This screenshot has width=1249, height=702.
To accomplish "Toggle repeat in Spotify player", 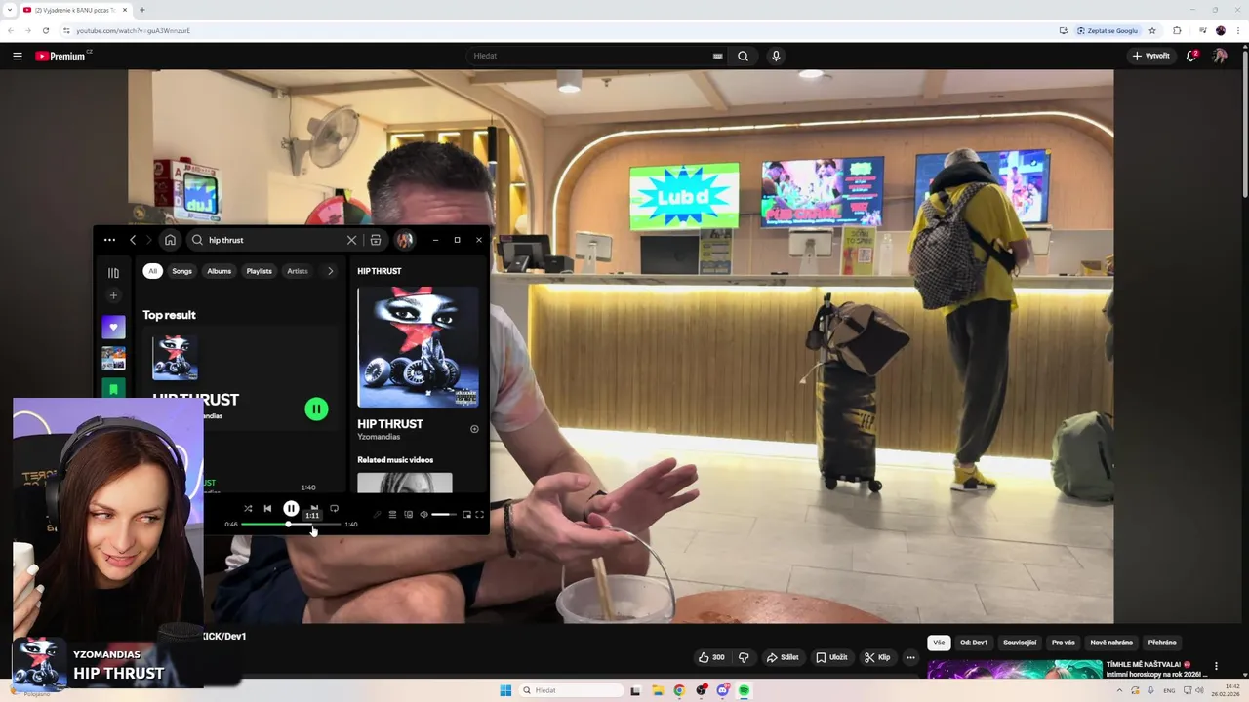I will pos(334,509).
